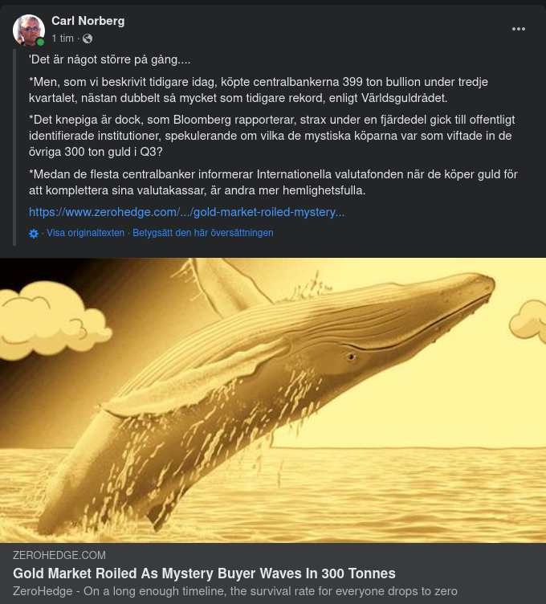The height and width of the screenshot is (604, 546).
Task: Click the '1 tim' post timestamp
Action: pos(63,39)
